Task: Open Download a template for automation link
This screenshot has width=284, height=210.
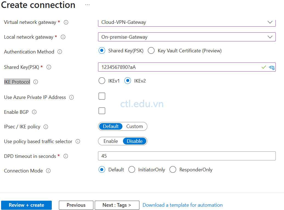Action: 183,205
